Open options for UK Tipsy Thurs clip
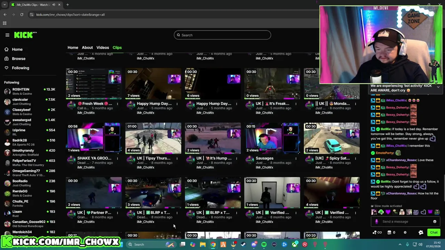This screenshot has height=250, width=445. [177, 158]
